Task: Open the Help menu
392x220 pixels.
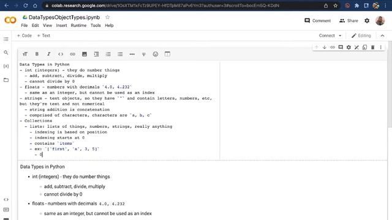Action: click(x=109, y=26)
